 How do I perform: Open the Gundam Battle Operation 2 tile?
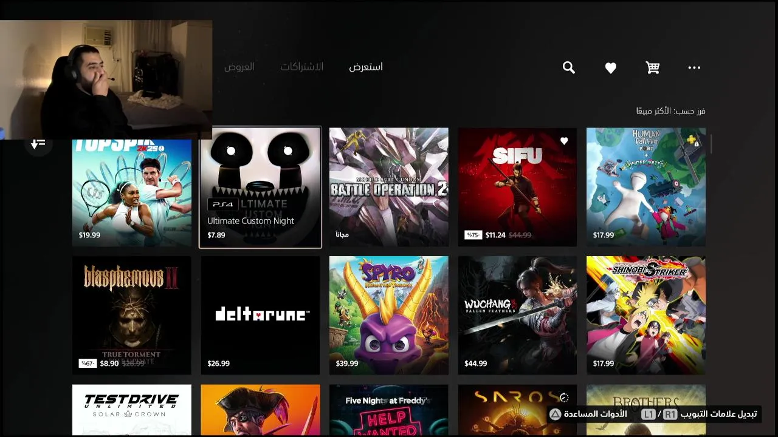[389, 187]
